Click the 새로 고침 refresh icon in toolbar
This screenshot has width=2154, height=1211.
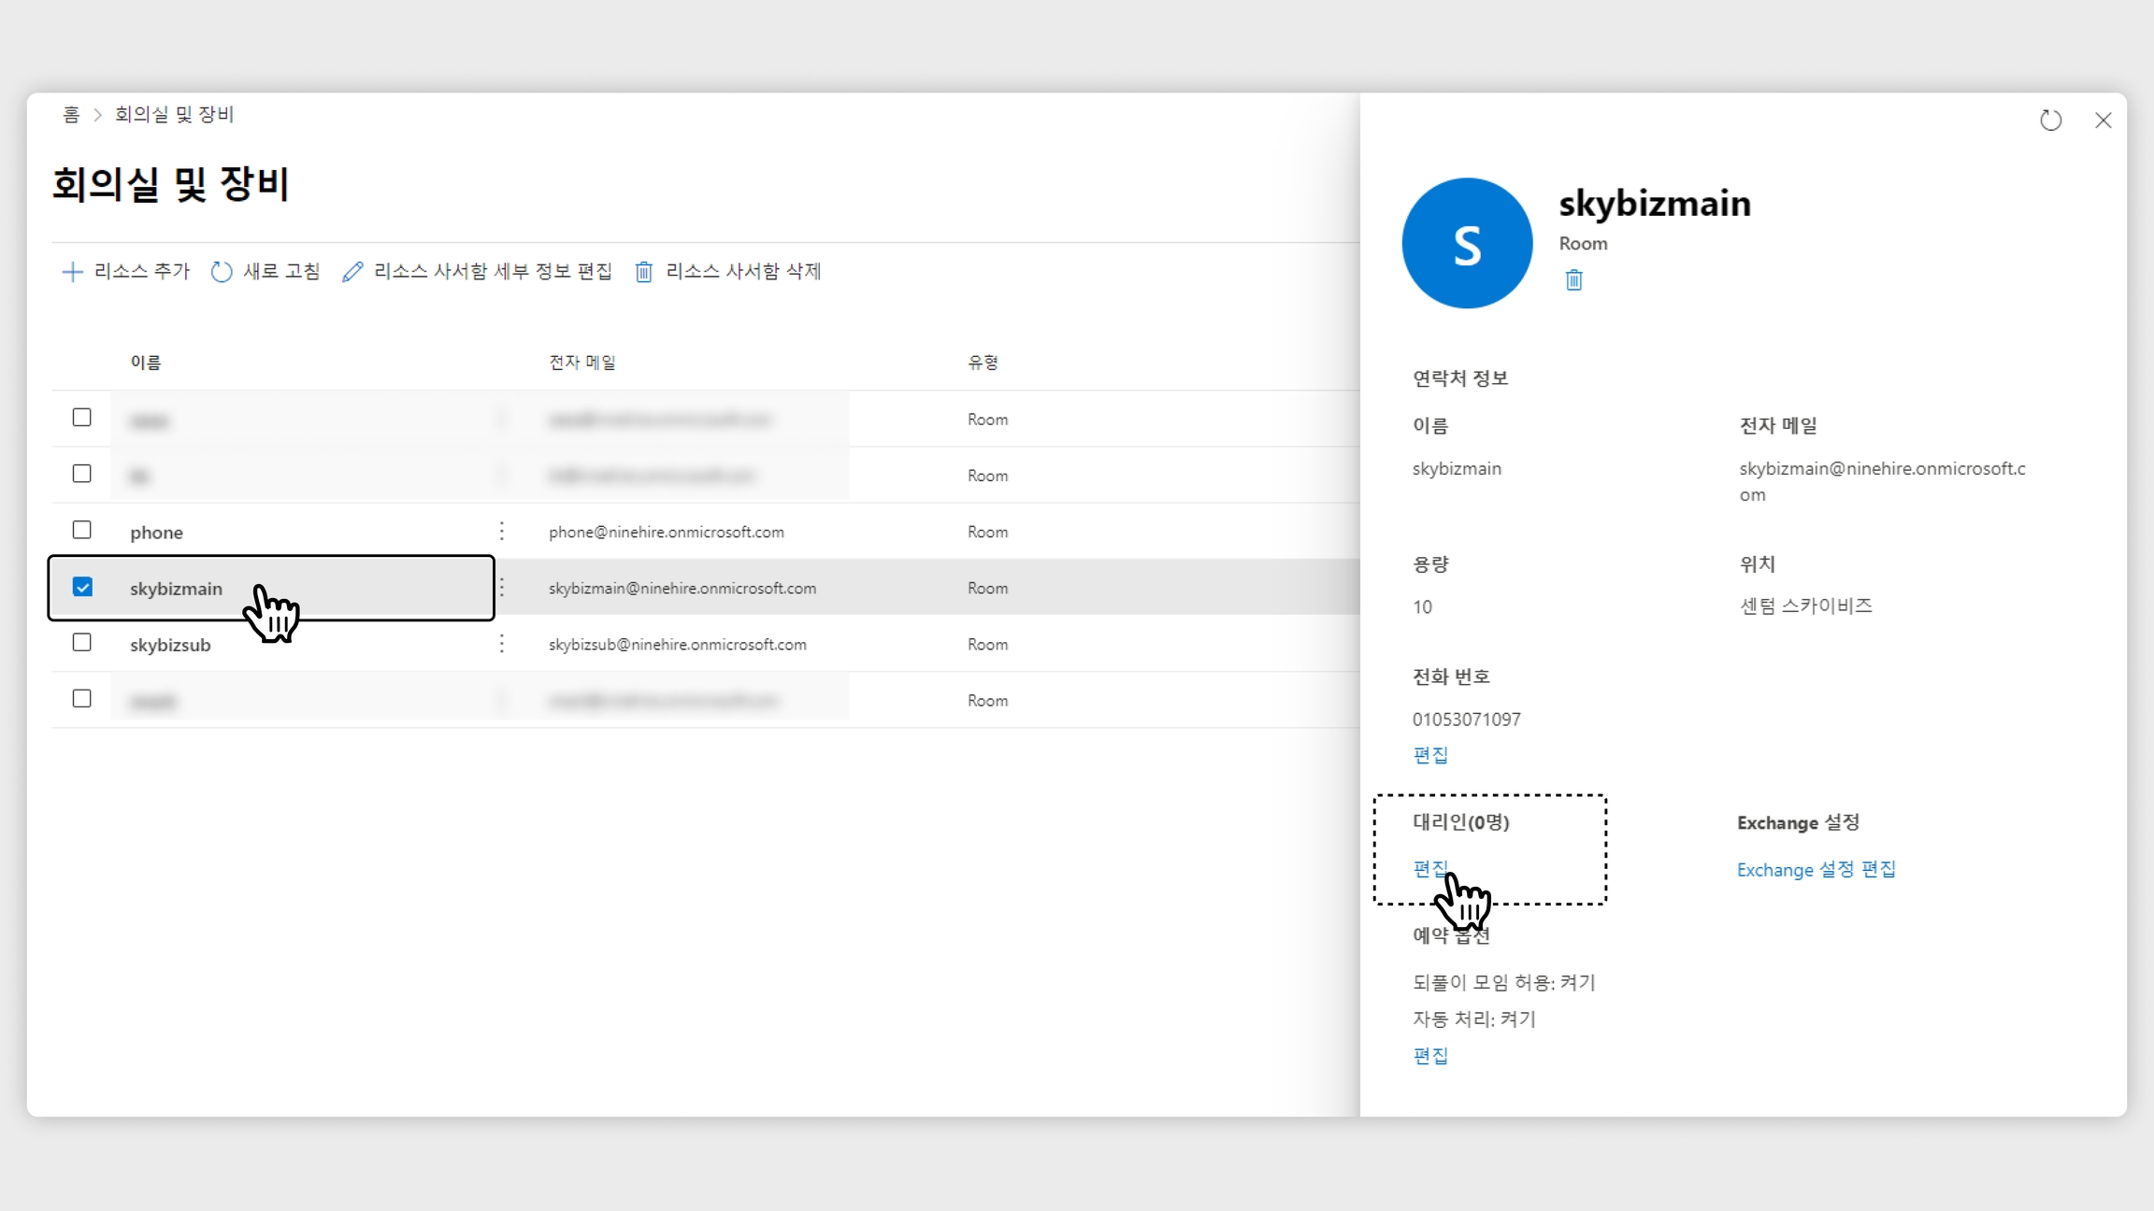[222, 272]
